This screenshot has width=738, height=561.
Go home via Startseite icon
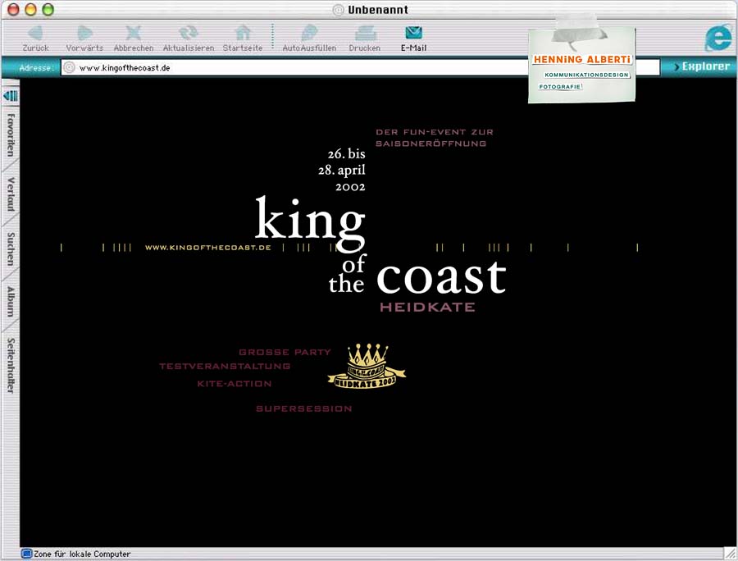pyautogui.click(x=243, y=33)
